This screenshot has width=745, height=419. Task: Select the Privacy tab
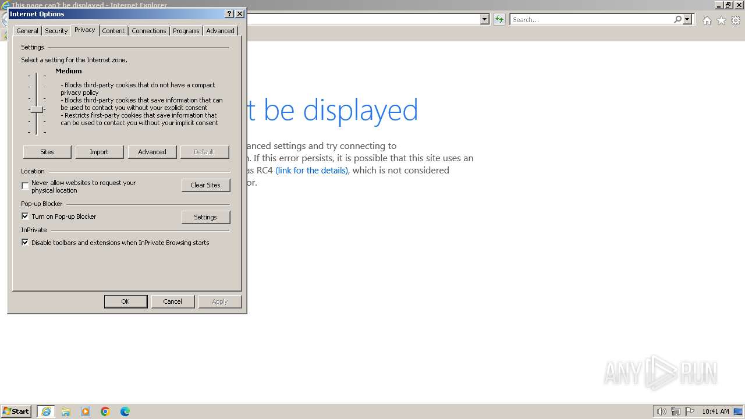[85, 30]
